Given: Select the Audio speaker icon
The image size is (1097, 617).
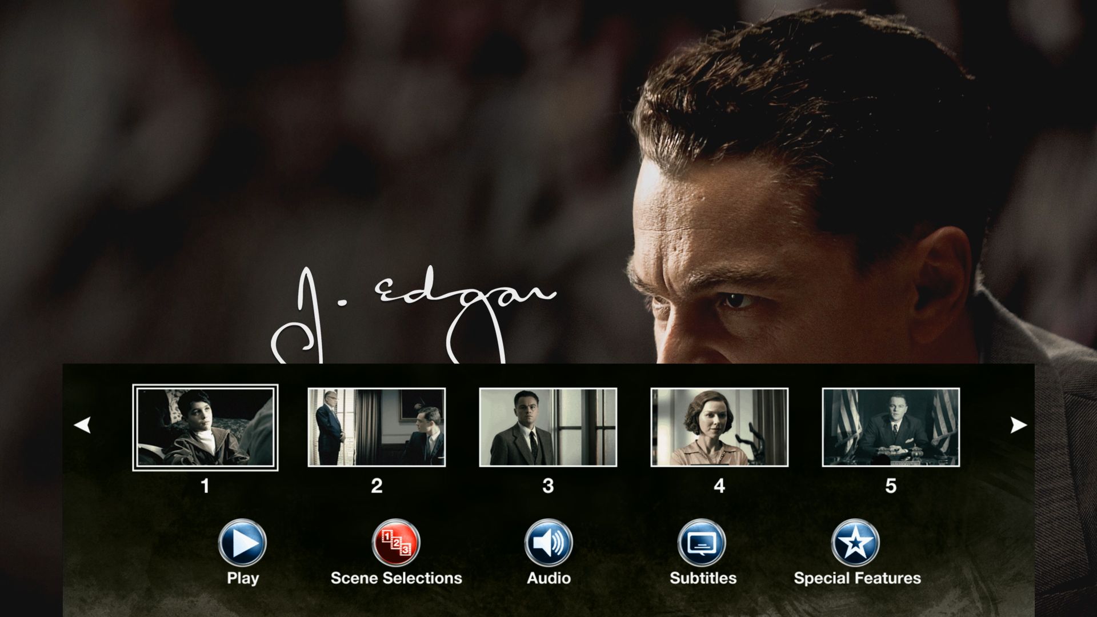Looking at the screenshot, I should (548, 543).
